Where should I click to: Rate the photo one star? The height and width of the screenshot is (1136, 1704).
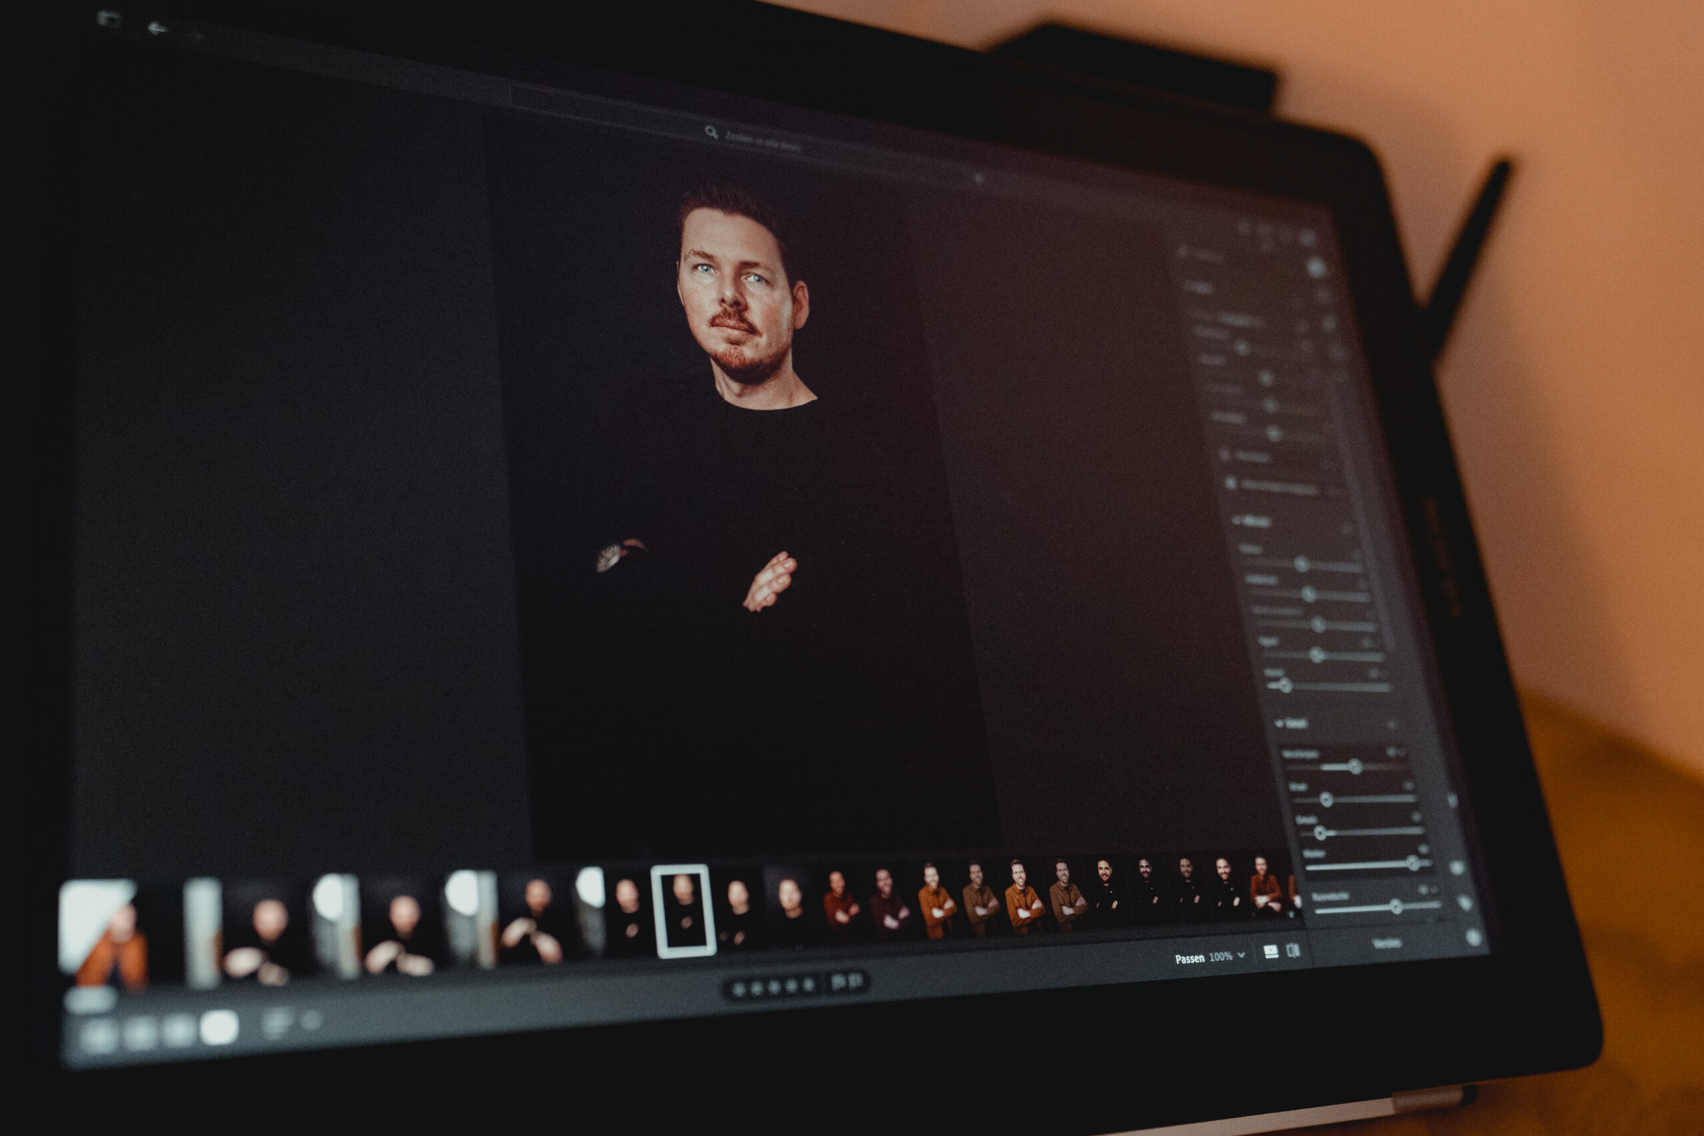point(738,988)
